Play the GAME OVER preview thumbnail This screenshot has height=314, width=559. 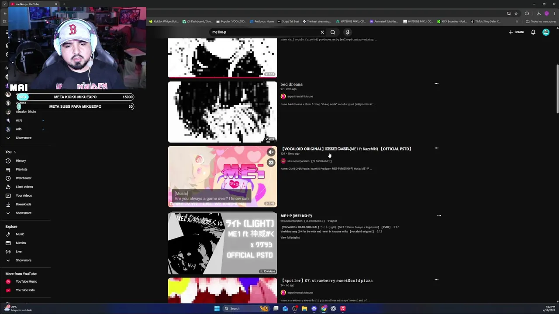click(x=222, y=177)
